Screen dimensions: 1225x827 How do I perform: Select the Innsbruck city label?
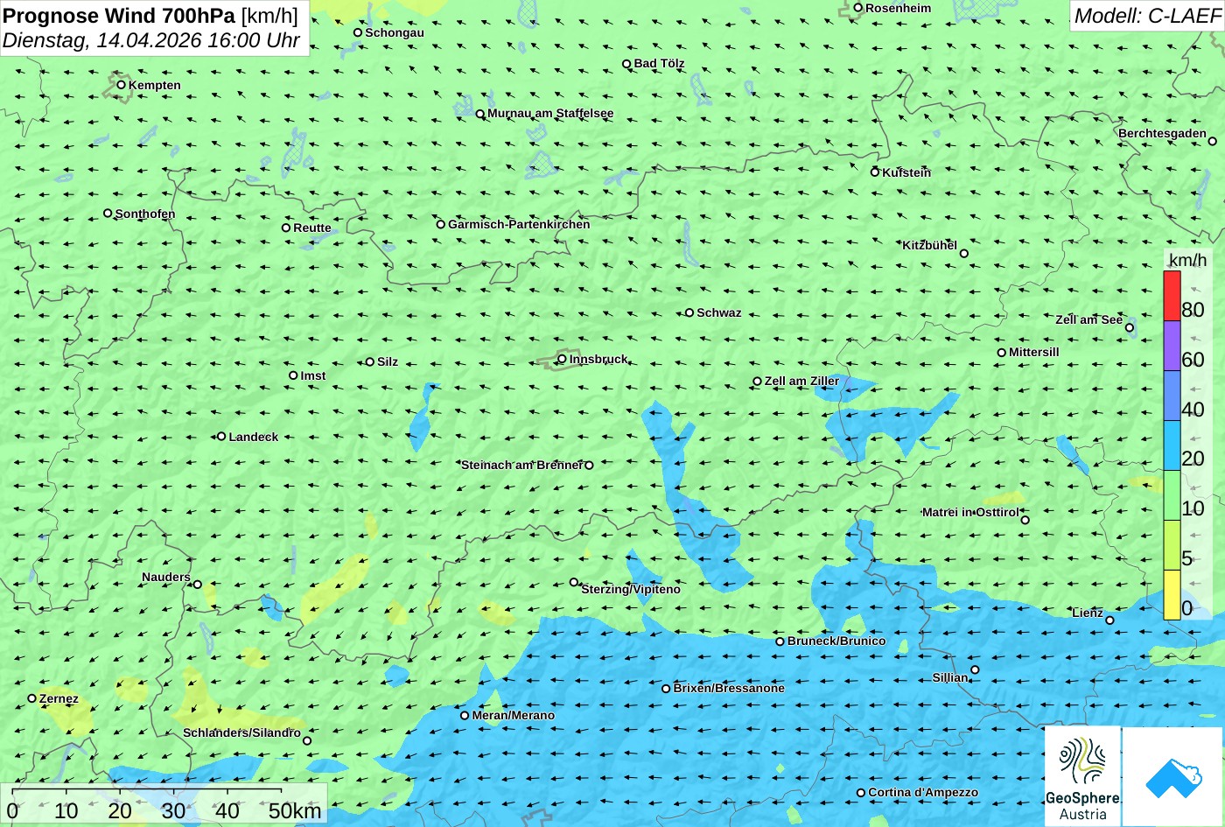pos(598,359)
